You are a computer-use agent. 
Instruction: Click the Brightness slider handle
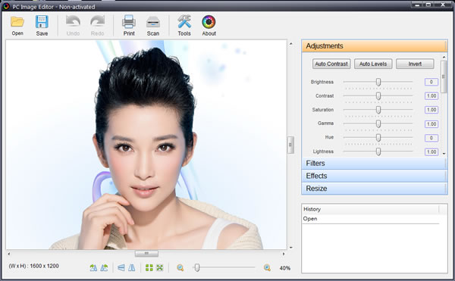tap(378, 82)
